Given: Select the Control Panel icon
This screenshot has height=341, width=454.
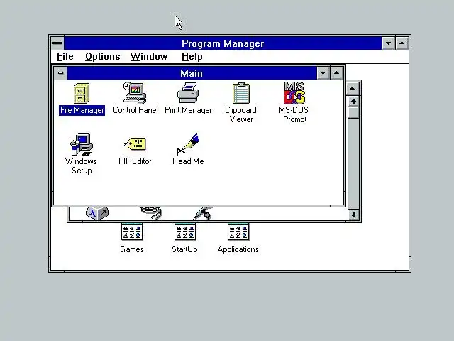Looking at the screenshot, I should [135, 93].
